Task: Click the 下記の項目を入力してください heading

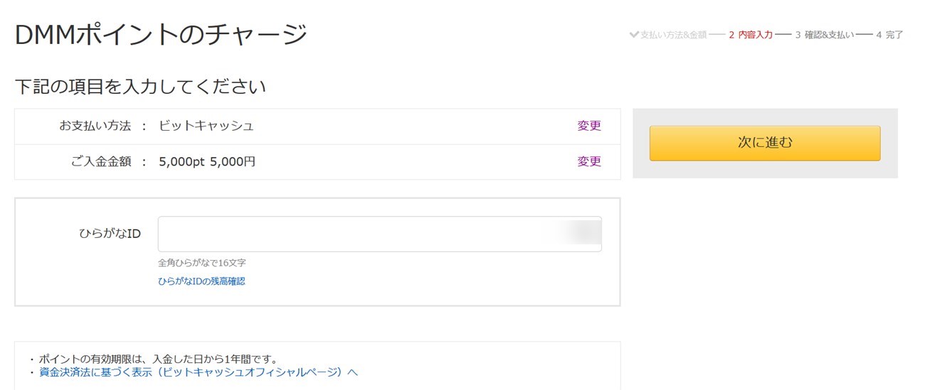Action: click(x=140, y=87)
